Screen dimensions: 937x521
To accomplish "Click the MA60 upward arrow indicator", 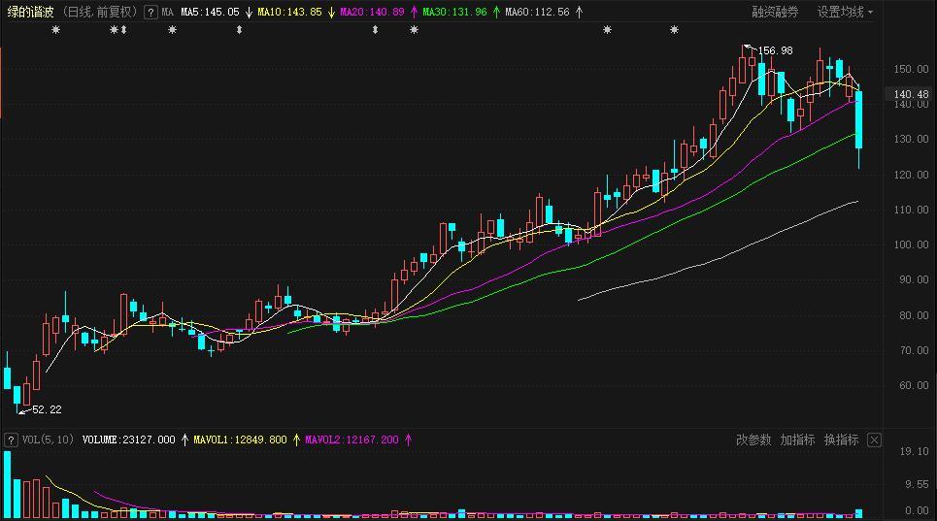I will point(580,13).
